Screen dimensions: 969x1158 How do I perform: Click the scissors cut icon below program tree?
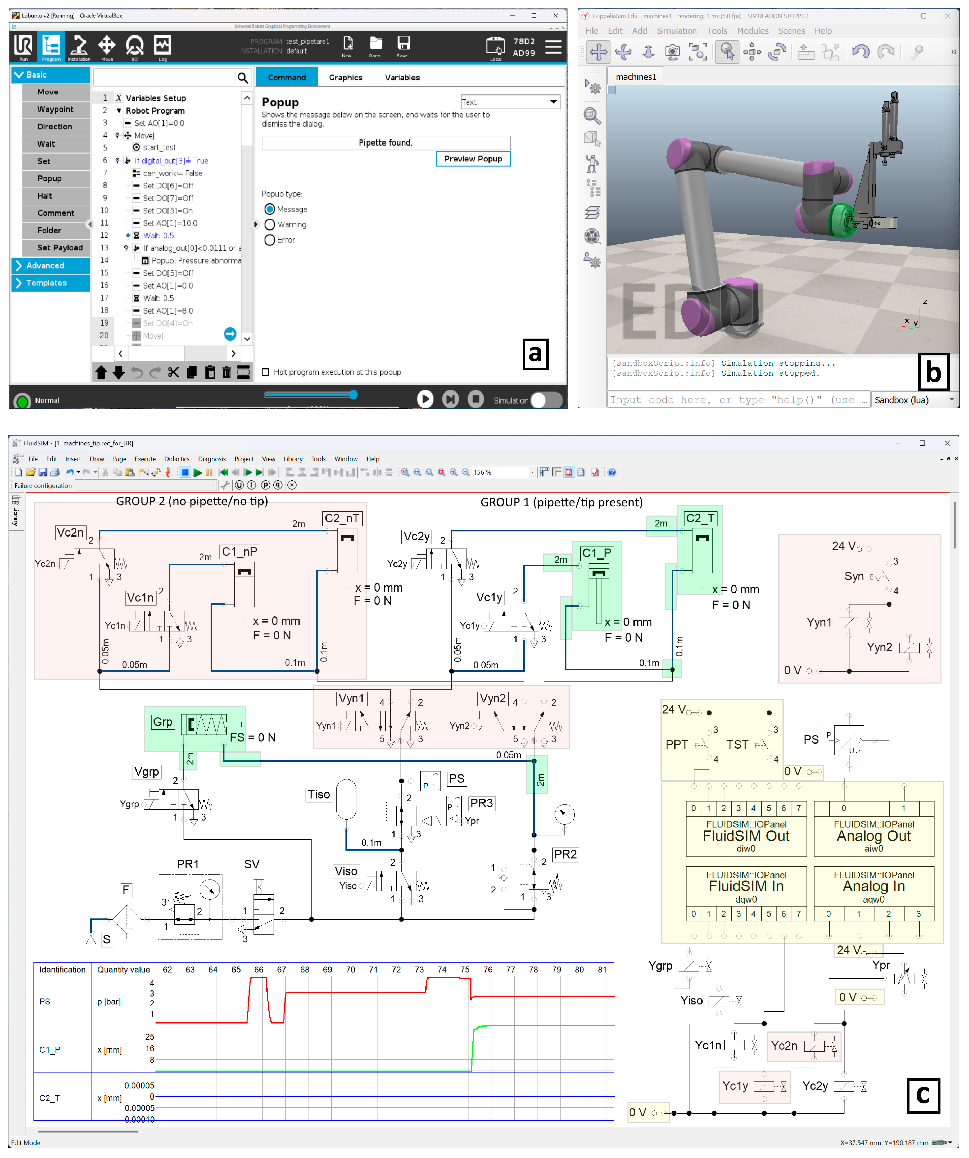coord(173,372)
